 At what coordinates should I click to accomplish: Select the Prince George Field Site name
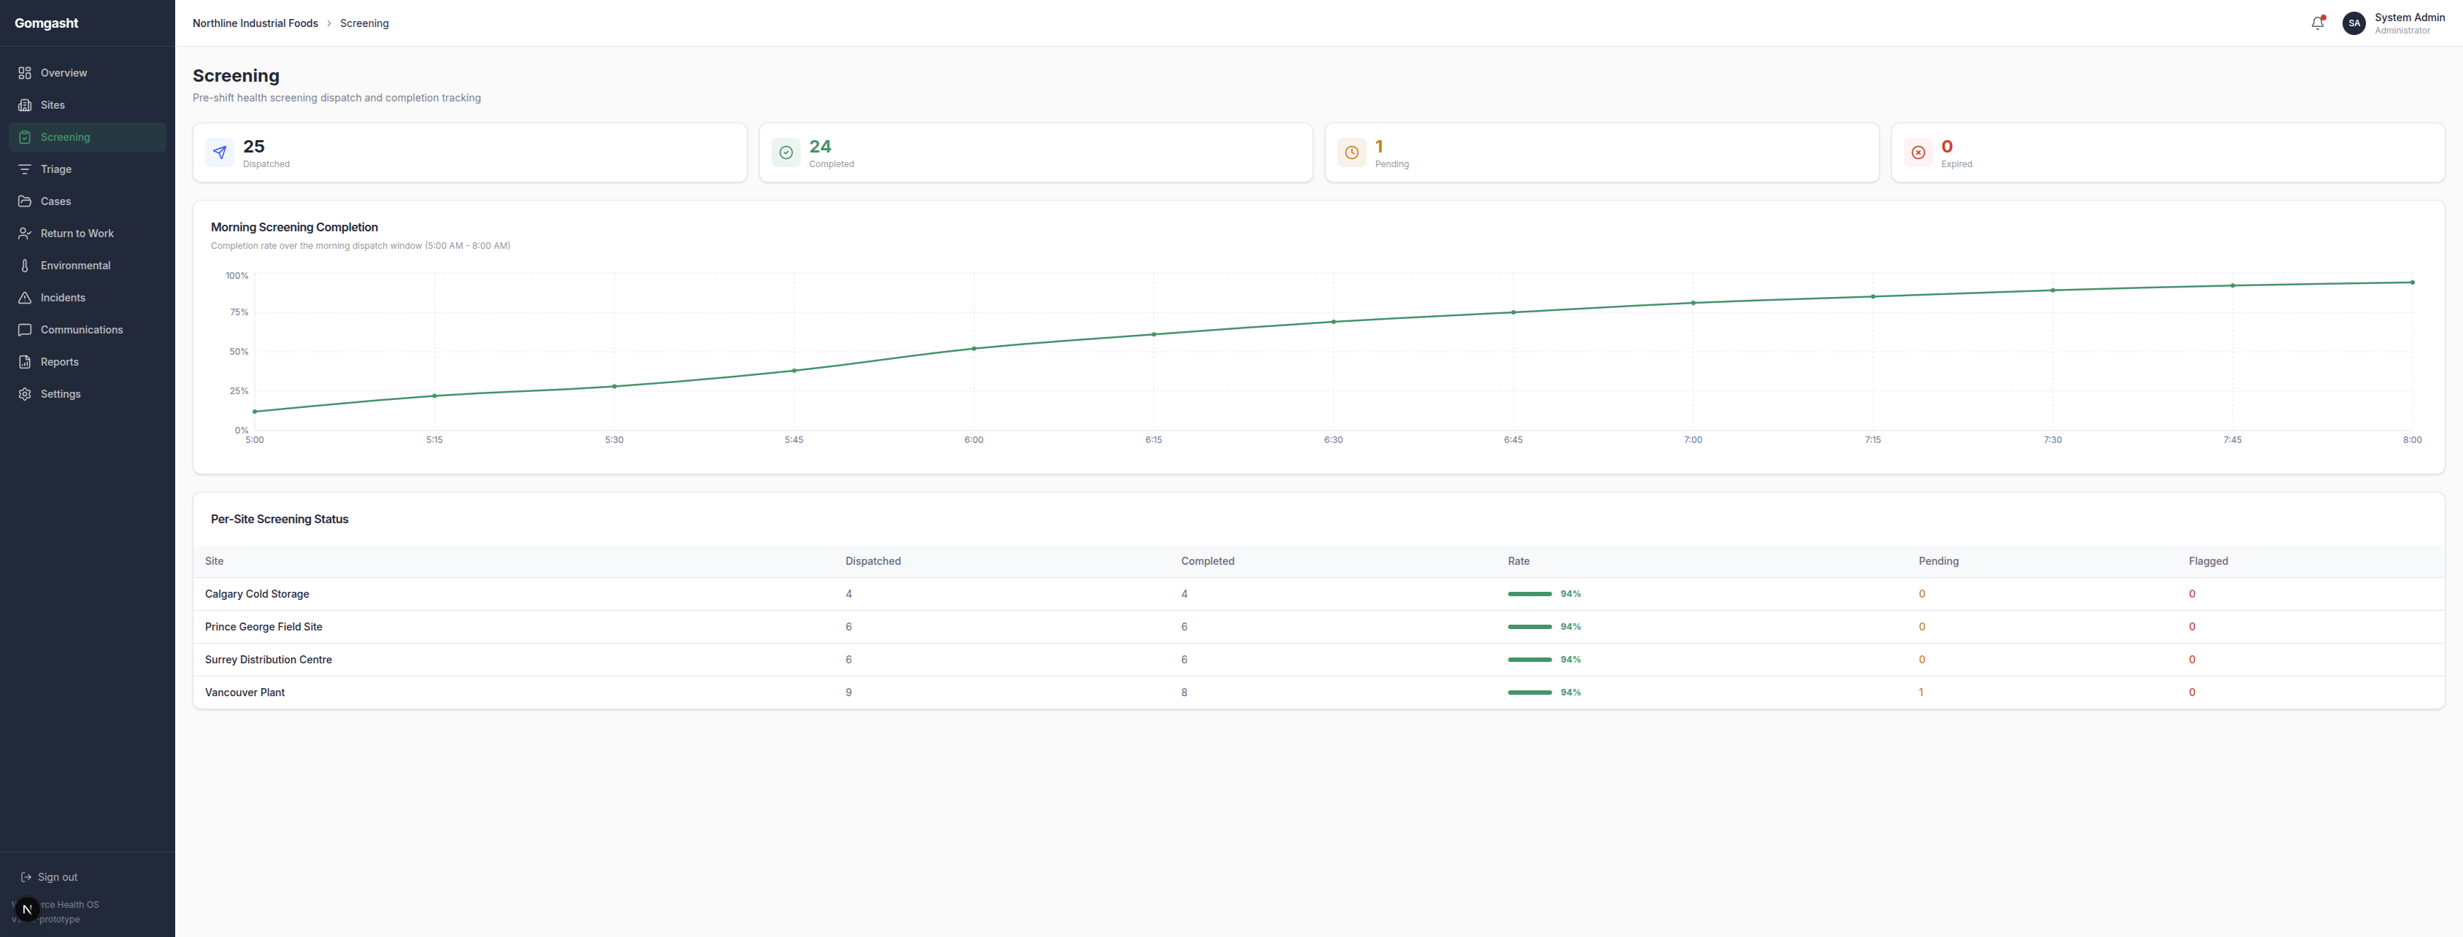[264, 626]
